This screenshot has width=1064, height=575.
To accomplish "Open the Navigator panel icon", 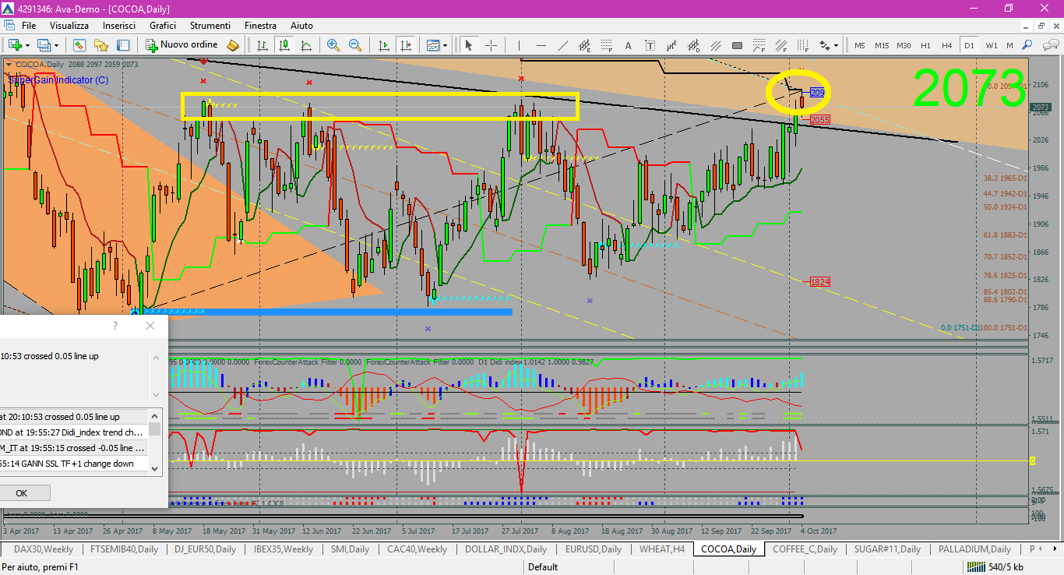I will tap(101, 45).
